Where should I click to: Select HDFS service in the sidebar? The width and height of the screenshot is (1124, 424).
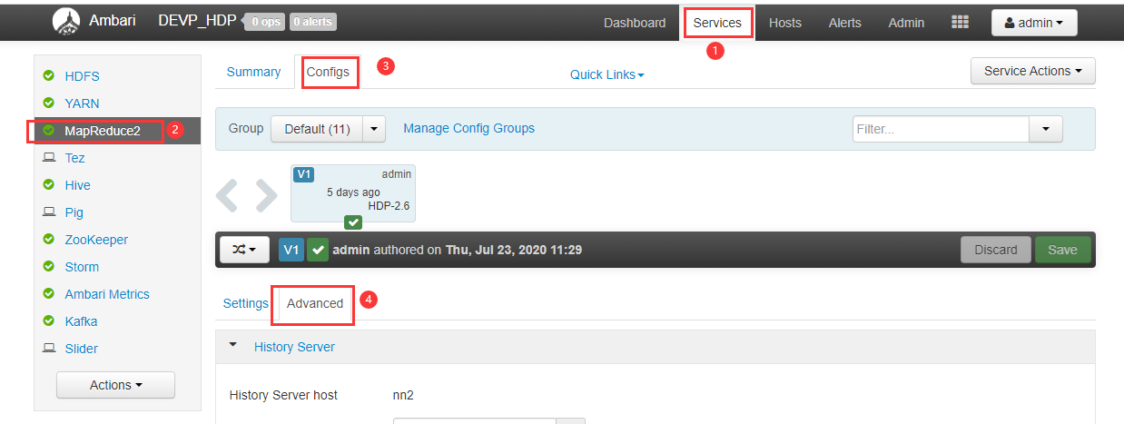click(82, 76)
